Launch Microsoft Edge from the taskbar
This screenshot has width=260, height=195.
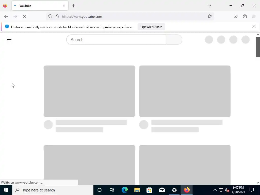[x=124, y=190]
